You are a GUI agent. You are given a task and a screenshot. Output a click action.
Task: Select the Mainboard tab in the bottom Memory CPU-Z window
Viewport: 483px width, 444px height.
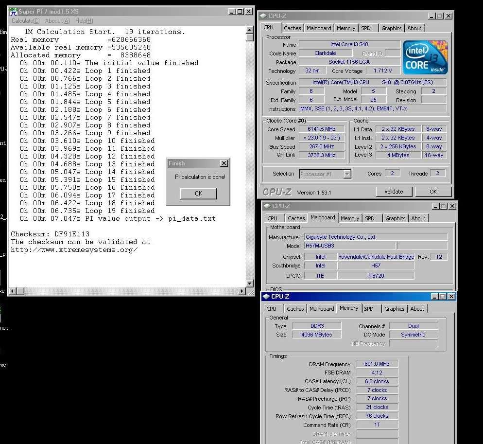(322, 309)
